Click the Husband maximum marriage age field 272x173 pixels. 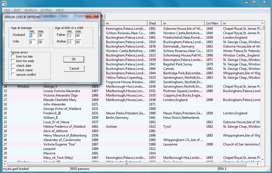(41, 36)
